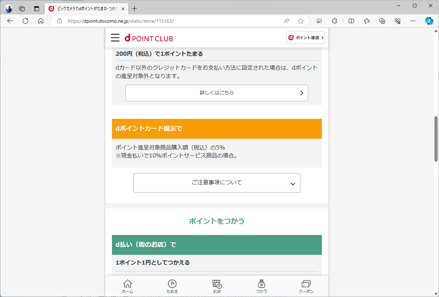
Task: Select the ビックカメラでdポイント tab
Action: (x=86, y=9)
